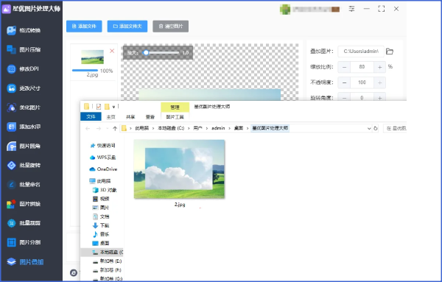The image size is (442, 282).
Task: Select 图片分割 image split tool
Action: [24, 242]
